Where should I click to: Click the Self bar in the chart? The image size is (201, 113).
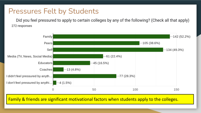pos(108,50)
